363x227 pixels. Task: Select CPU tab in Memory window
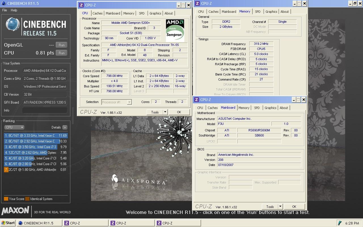(x=201, y=12)
